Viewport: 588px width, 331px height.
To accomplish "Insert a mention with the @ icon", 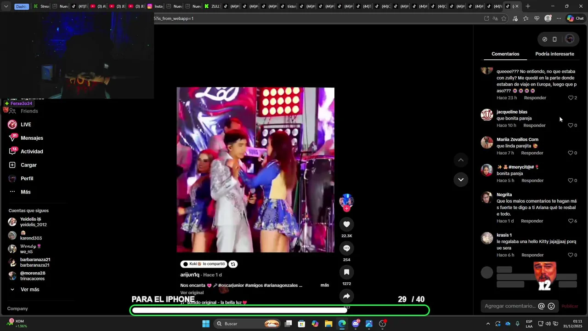I will coord(541,306).
